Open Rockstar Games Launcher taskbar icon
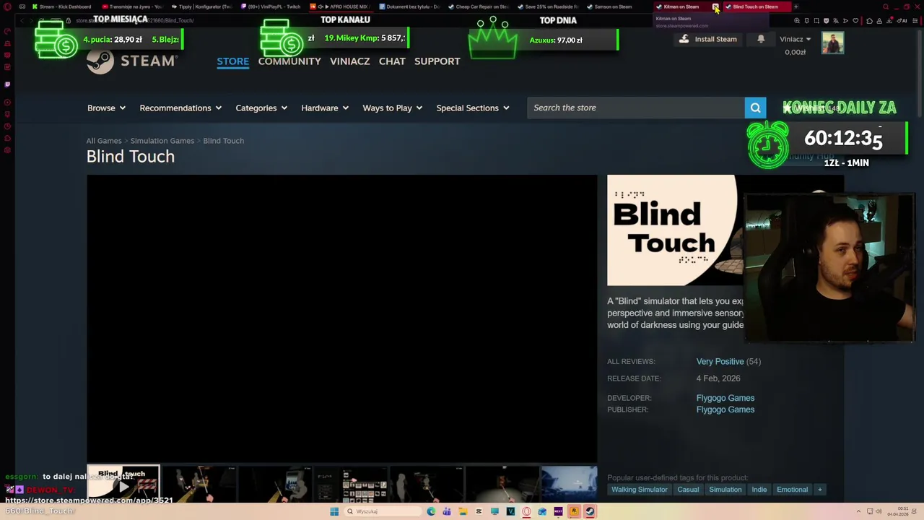The height and width of the screenshot is (520, 924). tap(574, 511)
